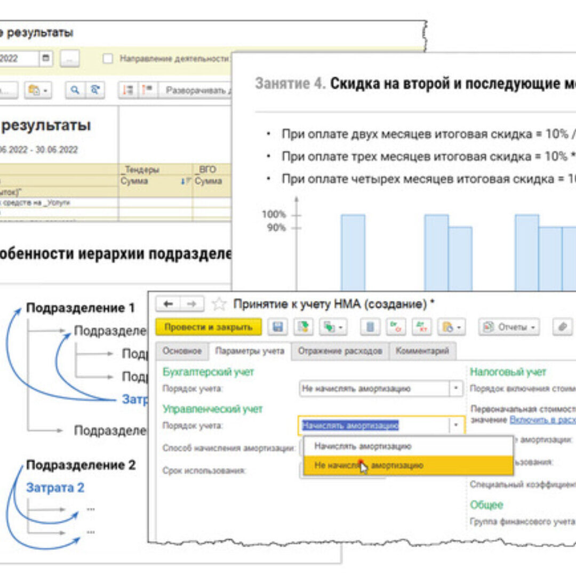Image resolution: width=576 pixels, height=576 pixels.
Task: Click the Управленческий учет Порядок учета field
Action: (x=373, y=426)
